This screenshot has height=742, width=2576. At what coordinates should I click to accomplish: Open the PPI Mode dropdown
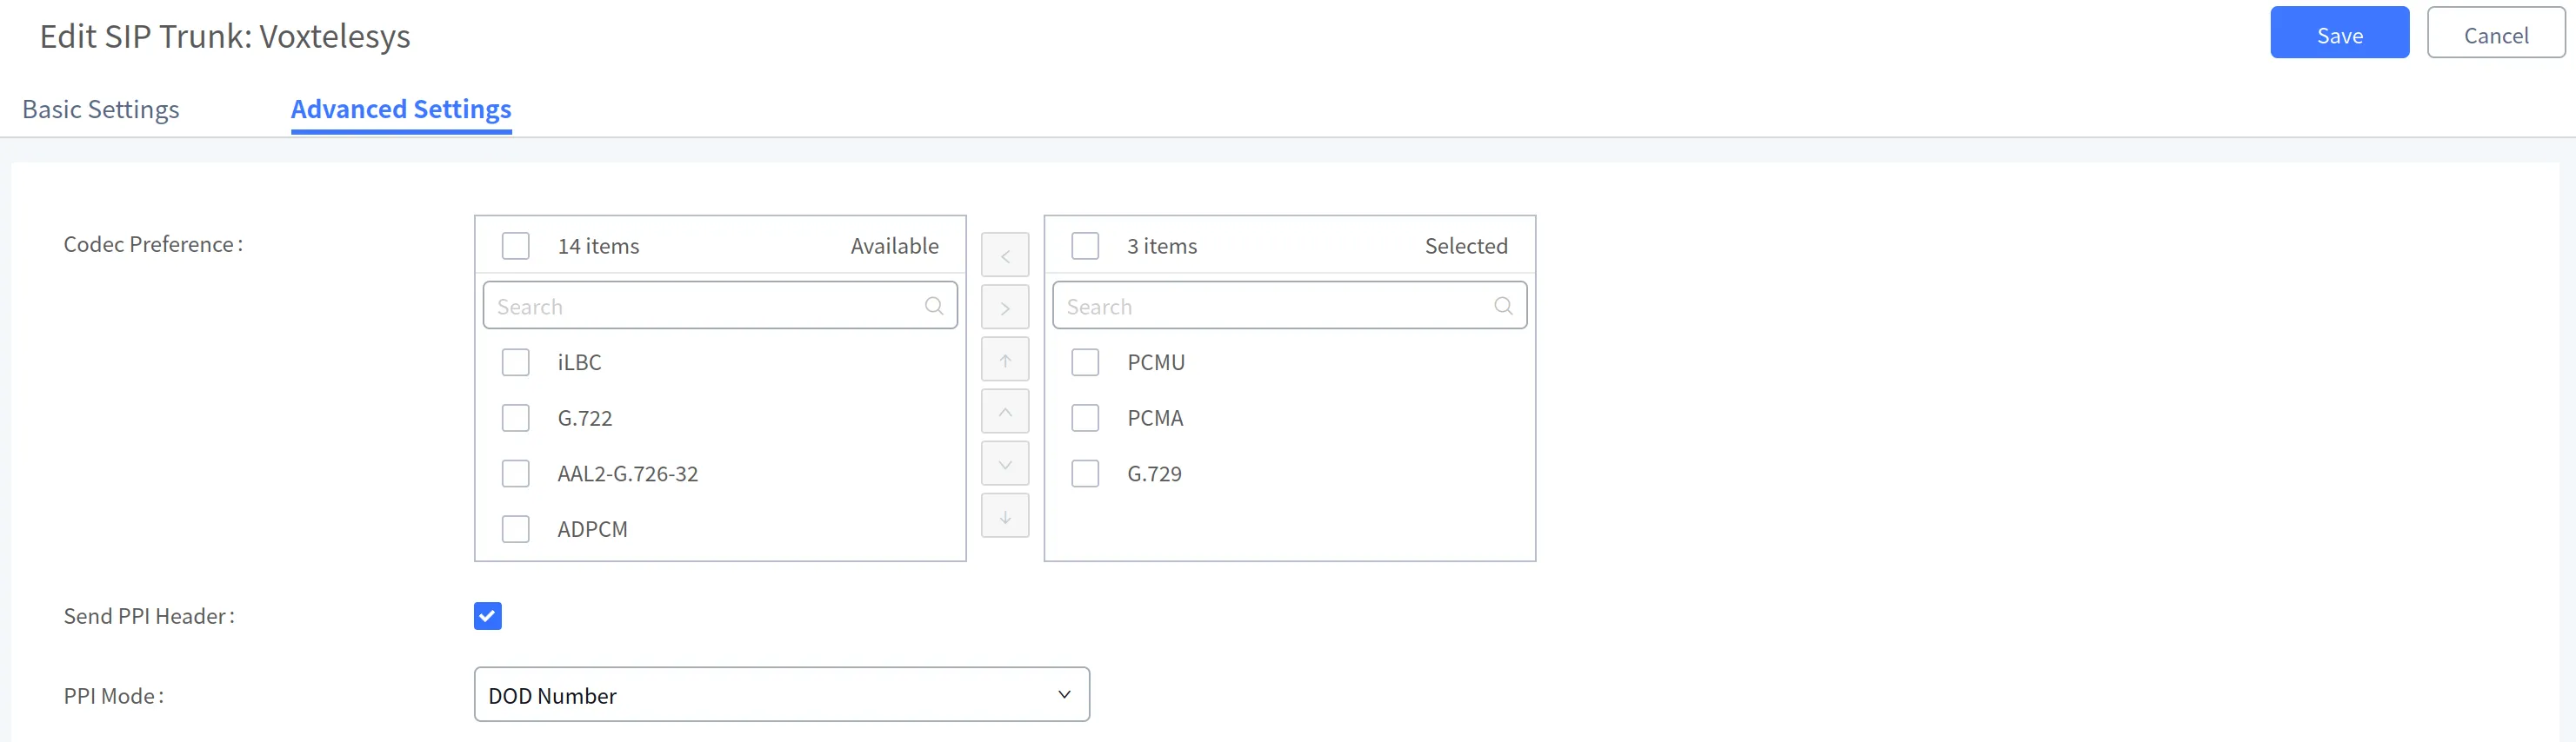tap(781, 695)
